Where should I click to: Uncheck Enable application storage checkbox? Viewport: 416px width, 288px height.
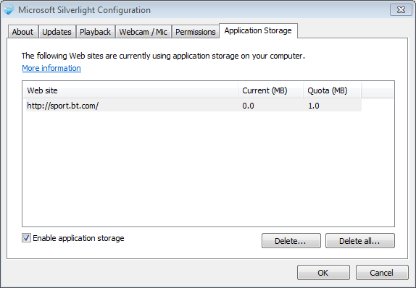(x=26, y=238)
